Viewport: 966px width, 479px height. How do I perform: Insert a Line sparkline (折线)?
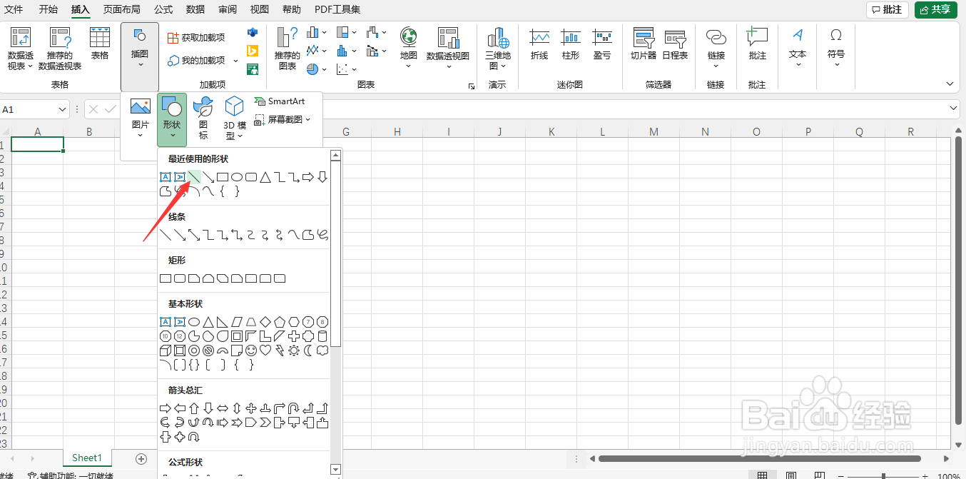click(539, 44)
